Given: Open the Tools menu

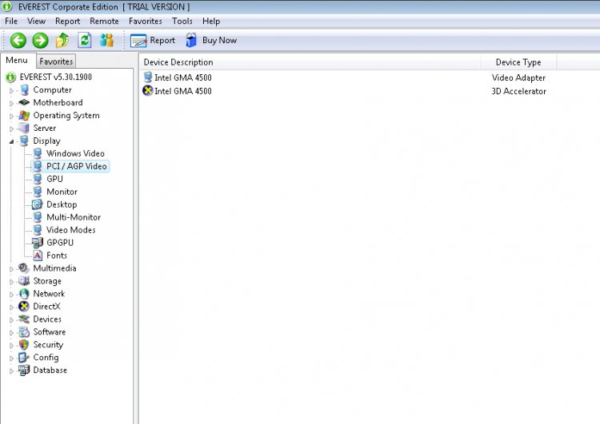Looking at the screenshot, I should [x=182, y=22].
